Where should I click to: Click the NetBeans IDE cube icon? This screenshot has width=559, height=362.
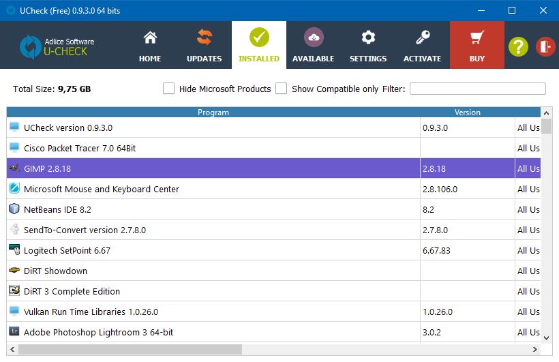click(x=14, y=209)
